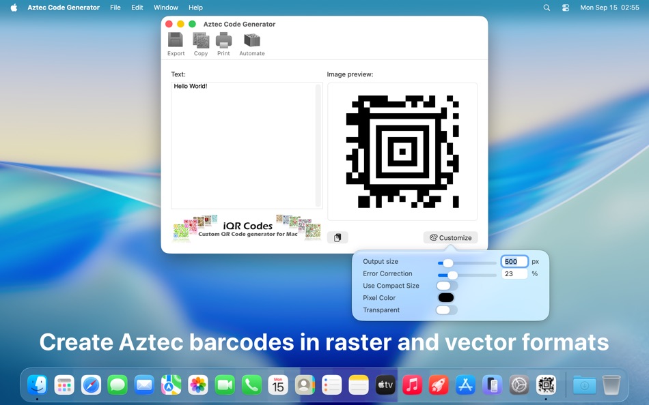Open System Settings from the Dock
This screenshot has height=405, width=649.
click(519, 385)
